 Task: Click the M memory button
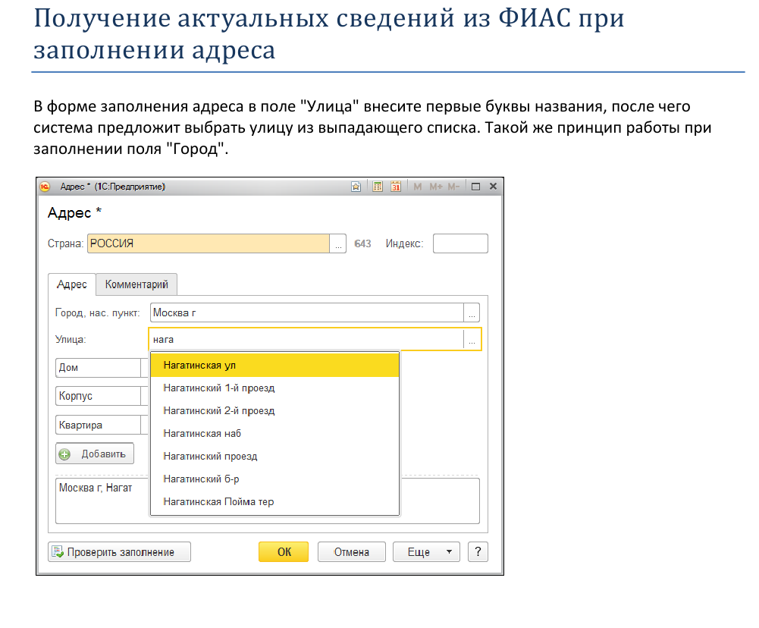tap(418, 187)
